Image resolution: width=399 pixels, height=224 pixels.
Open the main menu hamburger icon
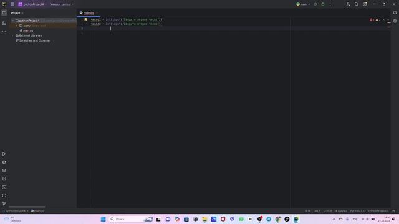pos(12,4)
